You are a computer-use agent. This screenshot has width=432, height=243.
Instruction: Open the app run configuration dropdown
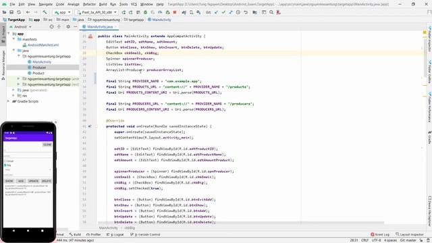(63, 12)
